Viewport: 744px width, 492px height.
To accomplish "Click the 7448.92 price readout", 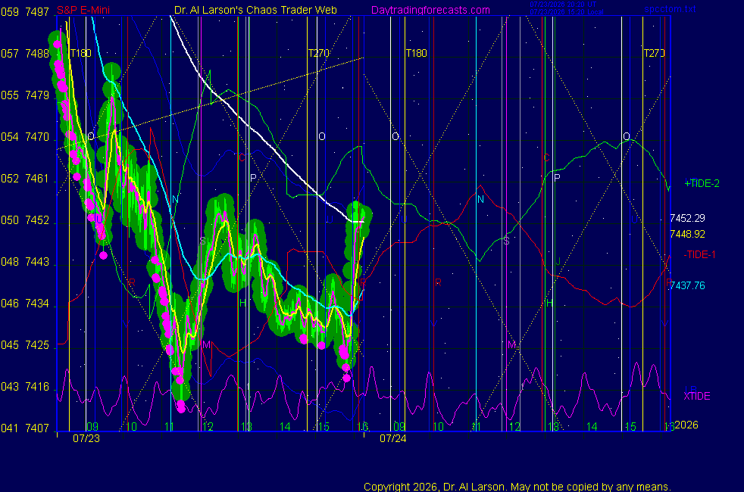I will click(x=687, y=234).
